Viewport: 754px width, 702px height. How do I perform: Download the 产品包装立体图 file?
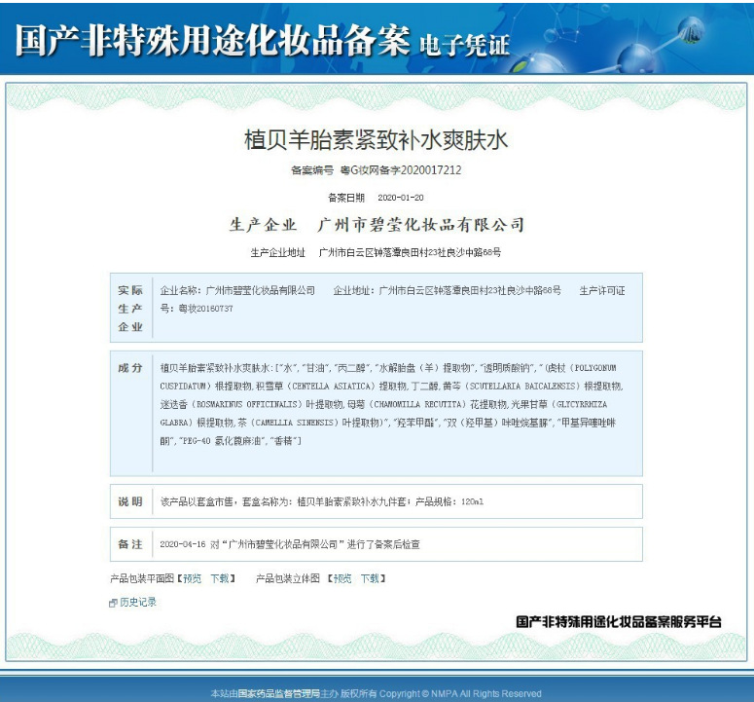pyautogui.click(x=370, y=578)
